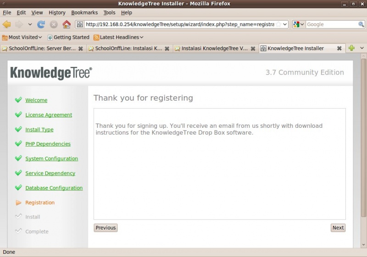Viewport: 367px width, 257px height.
Task: Choose a search engine from the Google dropdown
Action: tap(299, 24)
